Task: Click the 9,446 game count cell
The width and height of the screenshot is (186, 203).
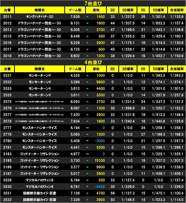Action: pyautogui.click(x=75, y=36)
